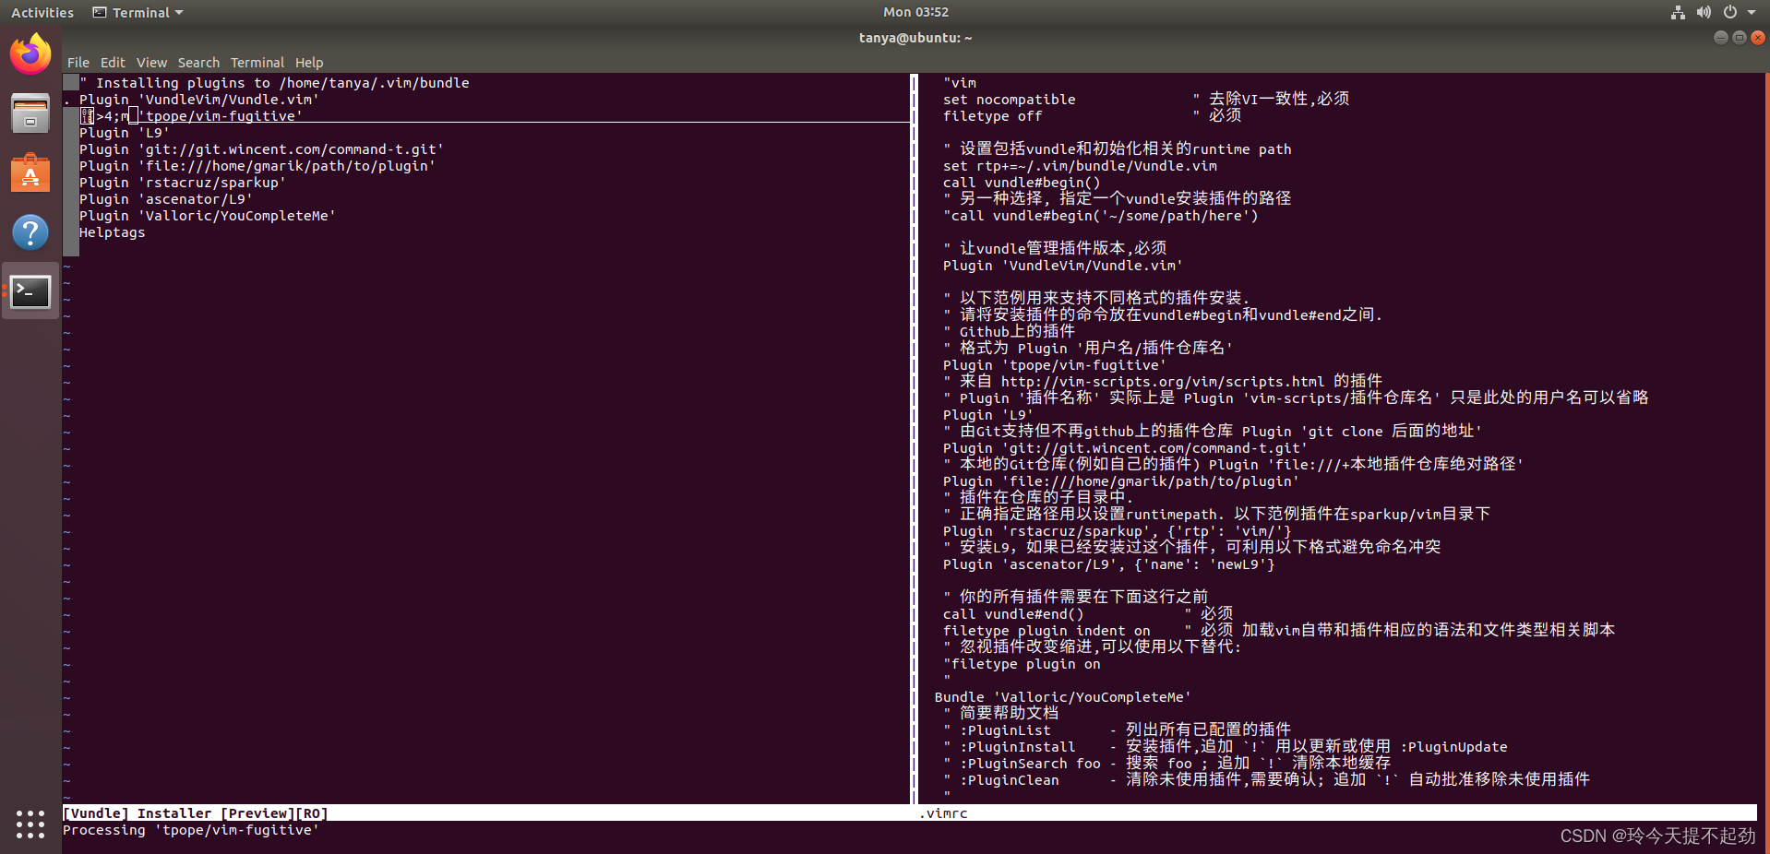Open the Search menu
This screenshot has height=854, width=1770.
(198, 63)
